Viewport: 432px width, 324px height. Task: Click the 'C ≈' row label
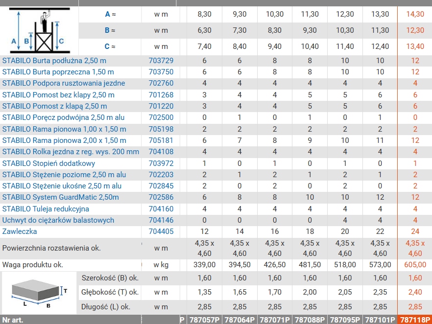coord(110,46)
